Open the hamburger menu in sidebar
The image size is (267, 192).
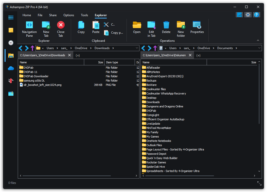(11, 17)
